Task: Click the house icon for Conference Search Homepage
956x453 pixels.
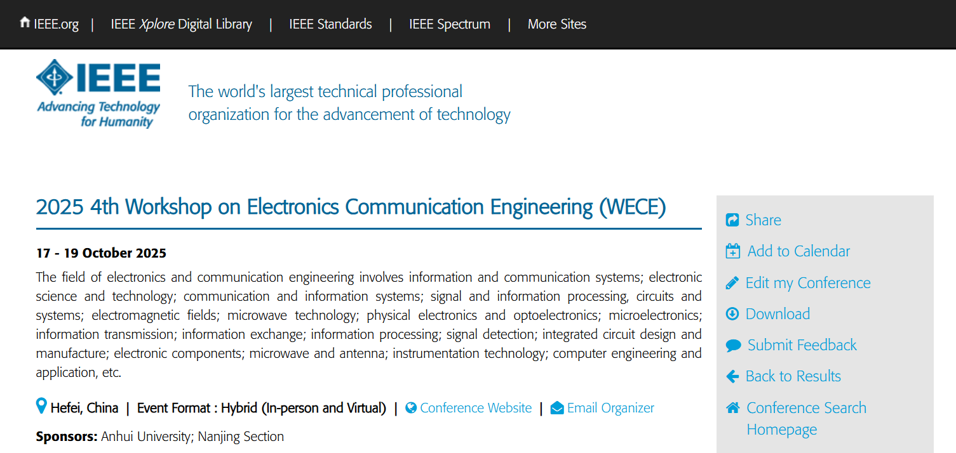Action: click(733, 407)
